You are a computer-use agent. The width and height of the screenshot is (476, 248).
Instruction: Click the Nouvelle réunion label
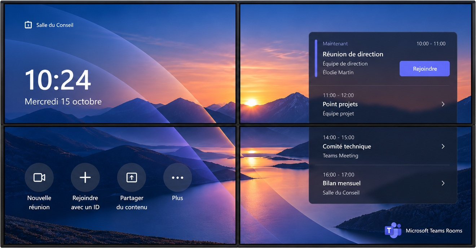[x=39, y=203]
